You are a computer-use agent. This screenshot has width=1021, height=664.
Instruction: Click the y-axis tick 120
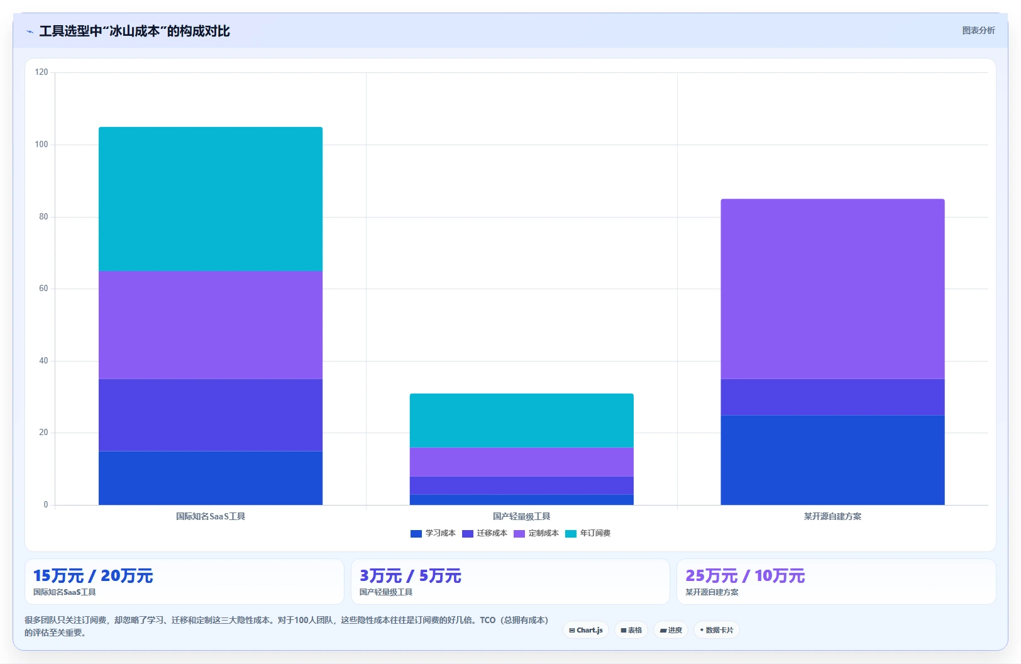coord(41,72)
